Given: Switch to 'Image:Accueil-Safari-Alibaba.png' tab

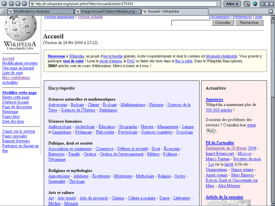Looking at the screenshot, I should click(x=108, y=12).
